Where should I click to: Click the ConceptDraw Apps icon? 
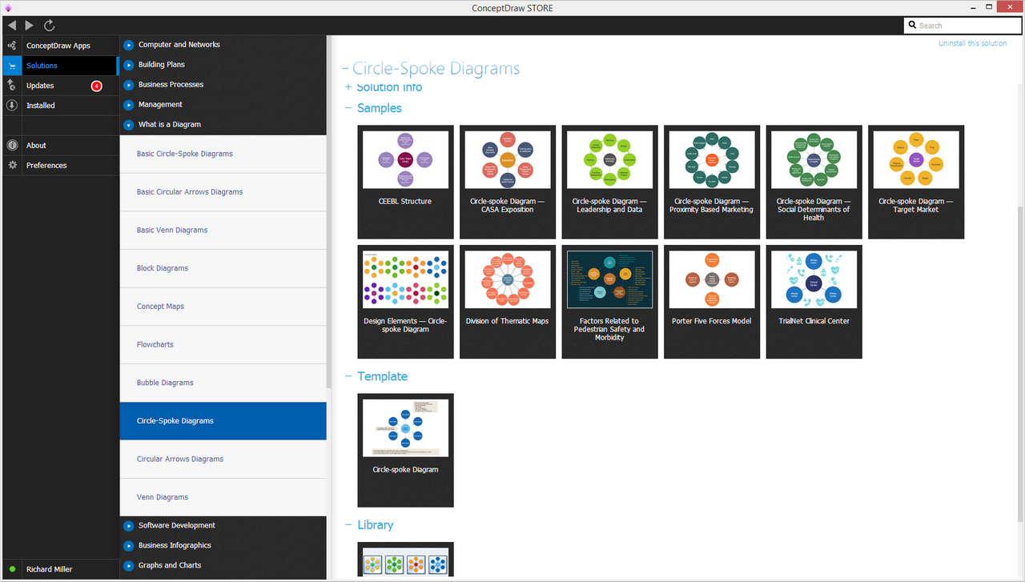(12, 46)
